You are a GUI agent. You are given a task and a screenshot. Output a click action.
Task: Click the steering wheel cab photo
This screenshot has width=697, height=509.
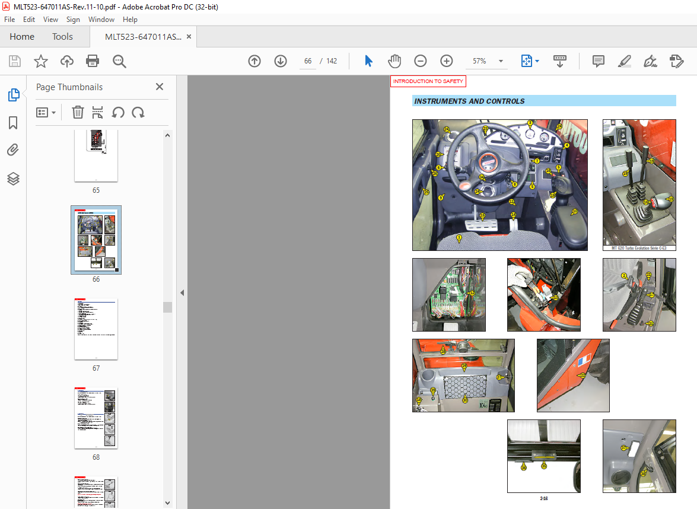pos(499,185)
